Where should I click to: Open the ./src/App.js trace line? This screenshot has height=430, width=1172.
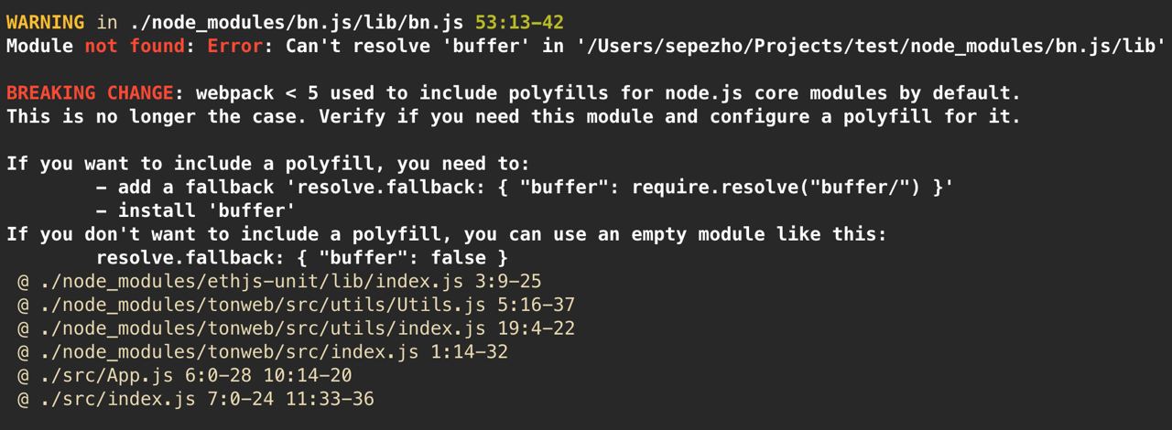pos(185,376)
